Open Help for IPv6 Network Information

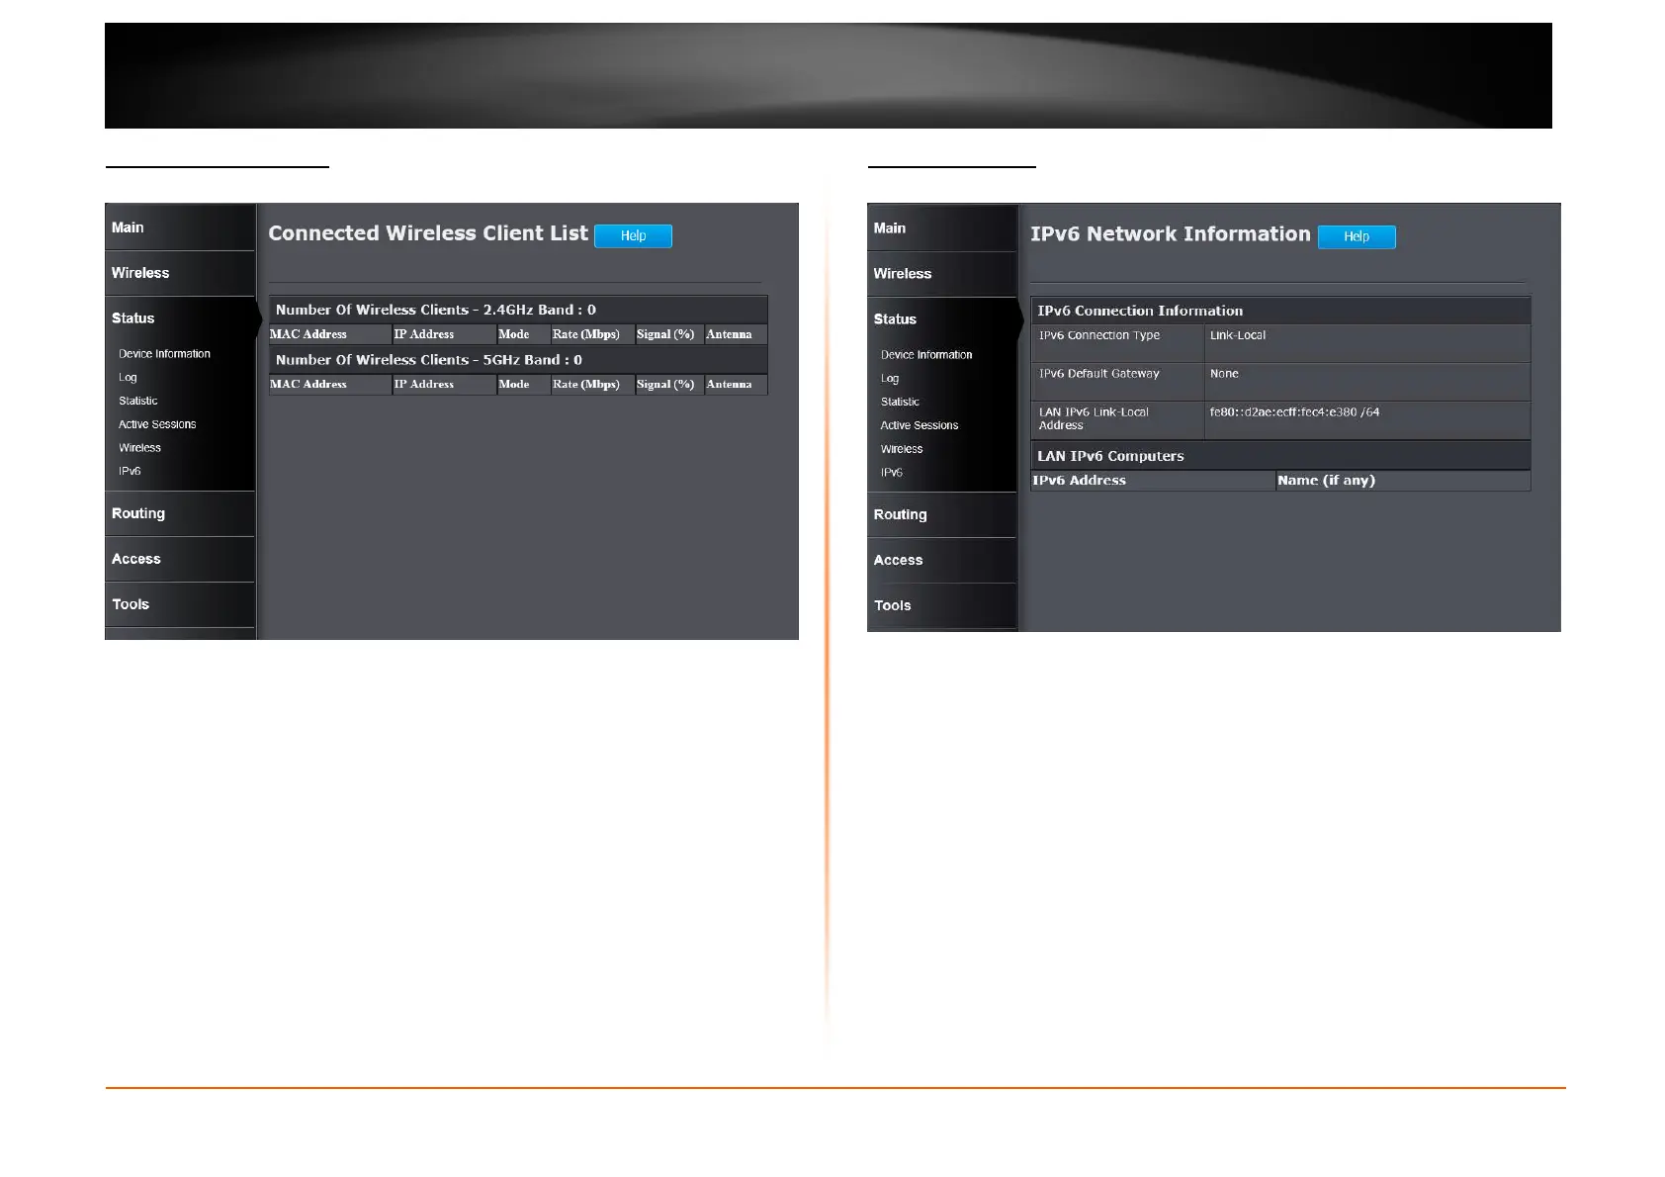coord(1357,236)
